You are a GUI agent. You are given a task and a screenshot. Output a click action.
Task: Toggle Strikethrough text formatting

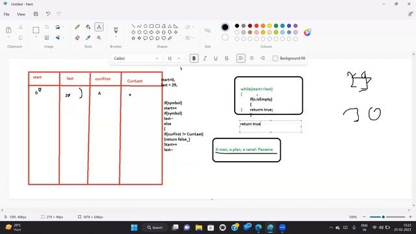point(227,58)
